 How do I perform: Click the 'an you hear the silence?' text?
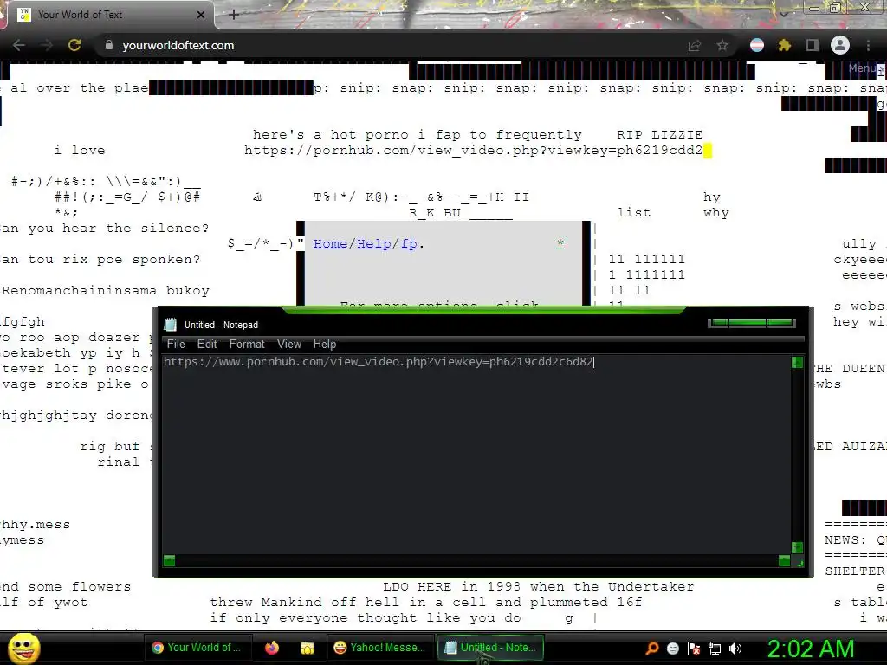coord(105,229)
